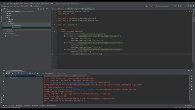Viewport: 195px width, 110px height.
Task: Open the Run tool window button
Action: point(5,105)
